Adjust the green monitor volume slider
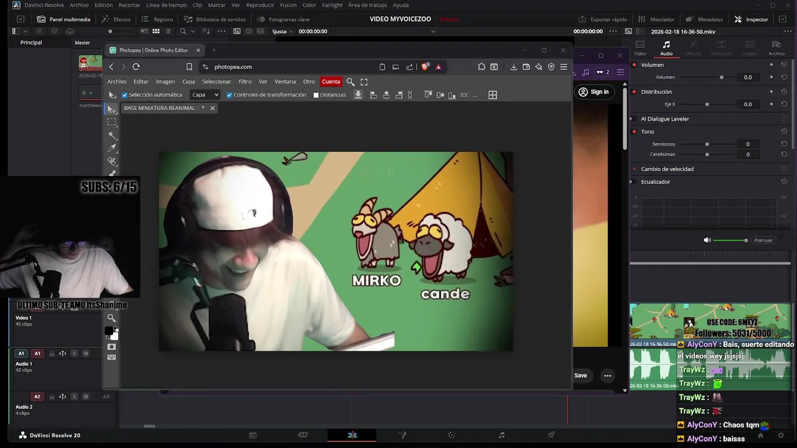 click(x=730, y=240)
